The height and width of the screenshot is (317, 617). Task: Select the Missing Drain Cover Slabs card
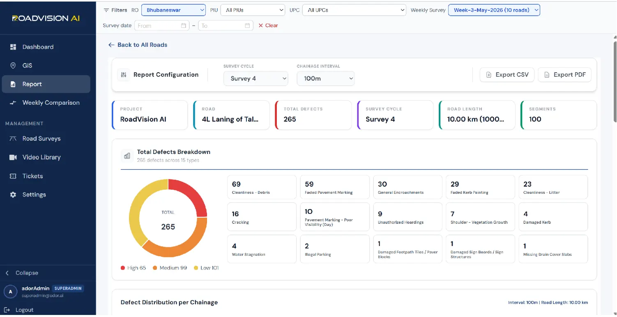point(553,249)
